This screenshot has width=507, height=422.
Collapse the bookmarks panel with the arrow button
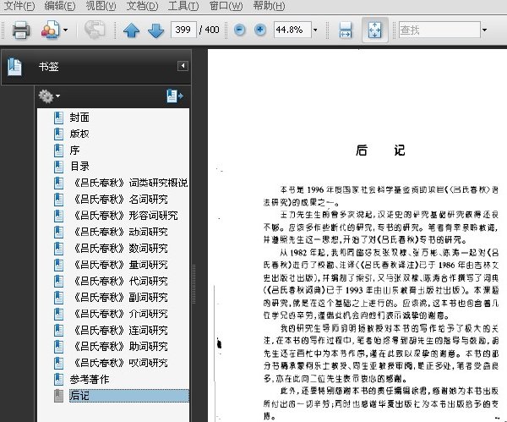coord(183,66)
